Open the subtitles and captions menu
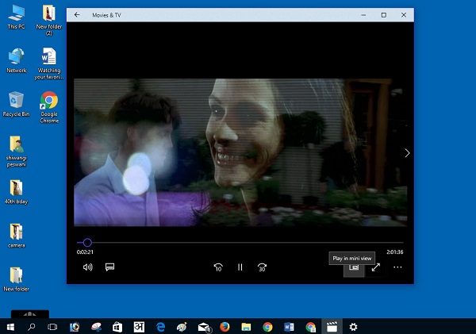The height and width of the screenshot is (334, 476). pyautogui.click(x=109, y=267)
